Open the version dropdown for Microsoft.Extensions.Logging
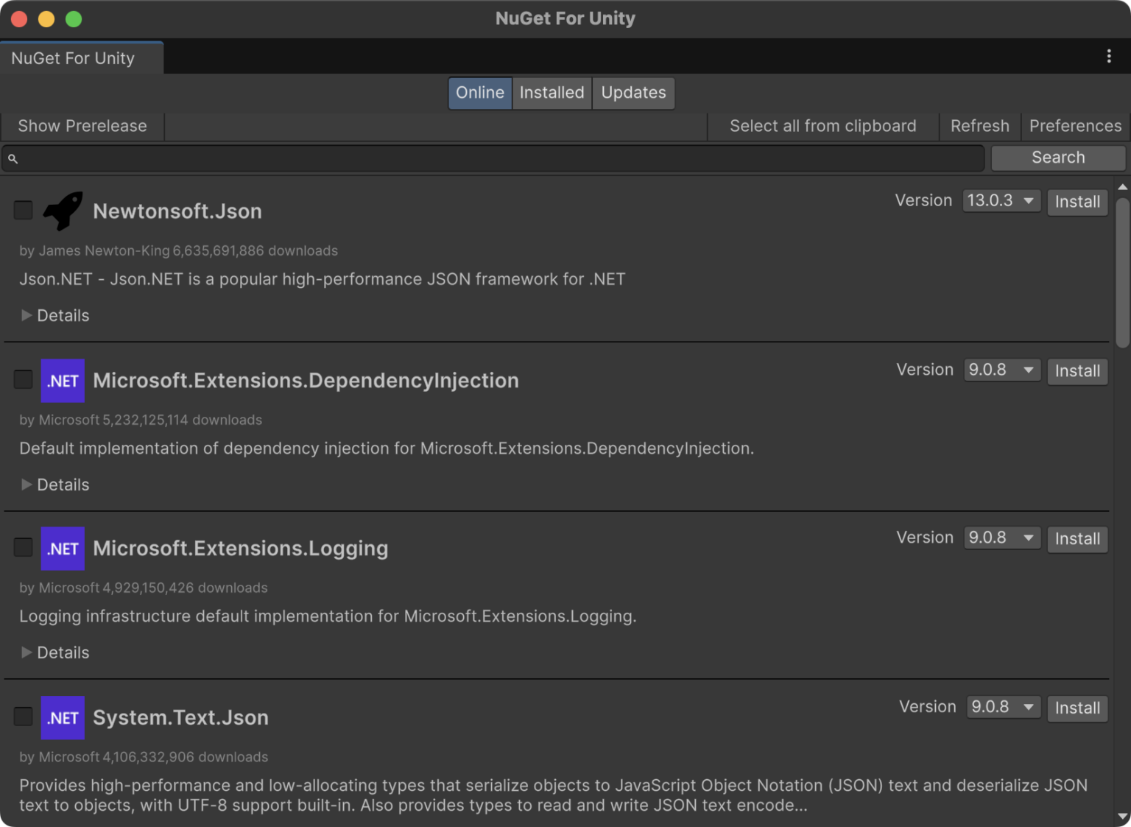This screenshot has width=1131, height=827. (x=1001, y=538)
